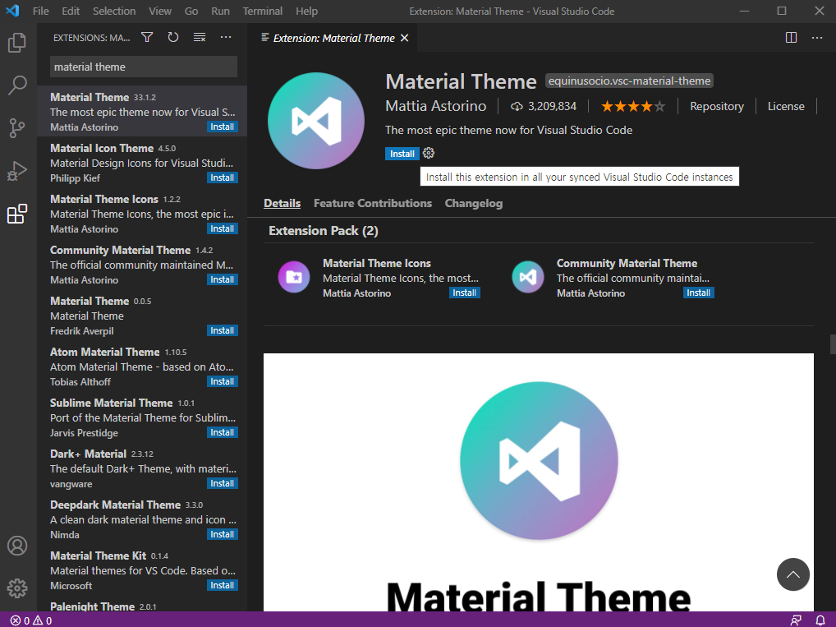Install Material Theme Kit by Microsoft
The image size is (836, 627).
[x=223, y=585]
